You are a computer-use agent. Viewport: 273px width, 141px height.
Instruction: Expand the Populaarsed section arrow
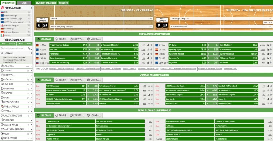point(32,8)
